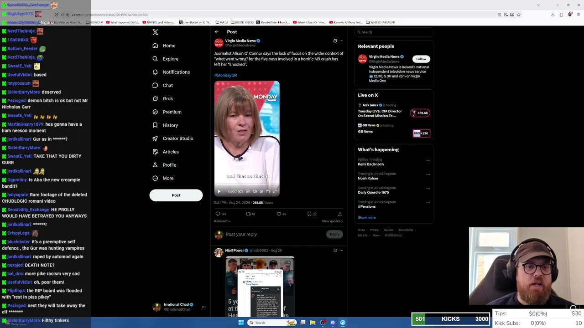Click the white Post button in sidebar
584x328 pixels.
click(x=176, y=195)
